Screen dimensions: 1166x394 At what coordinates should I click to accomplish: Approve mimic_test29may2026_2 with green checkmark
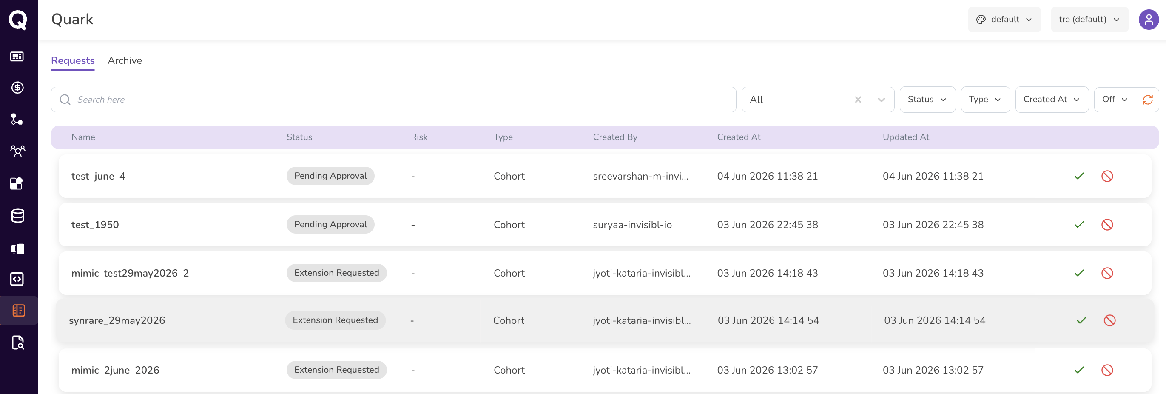point(1079,273)
